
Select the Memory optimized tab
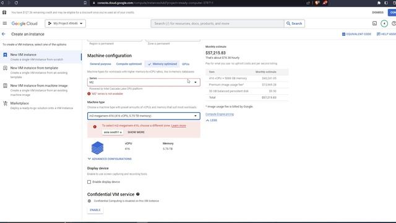pyautogui.click(x=162, y=64)
